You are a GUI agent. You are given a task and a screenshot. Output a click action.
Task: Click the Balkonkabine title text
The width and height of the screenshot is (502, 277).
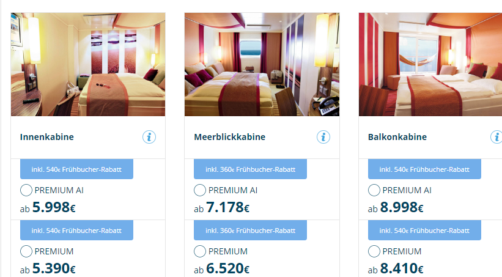tap(397, 137)
